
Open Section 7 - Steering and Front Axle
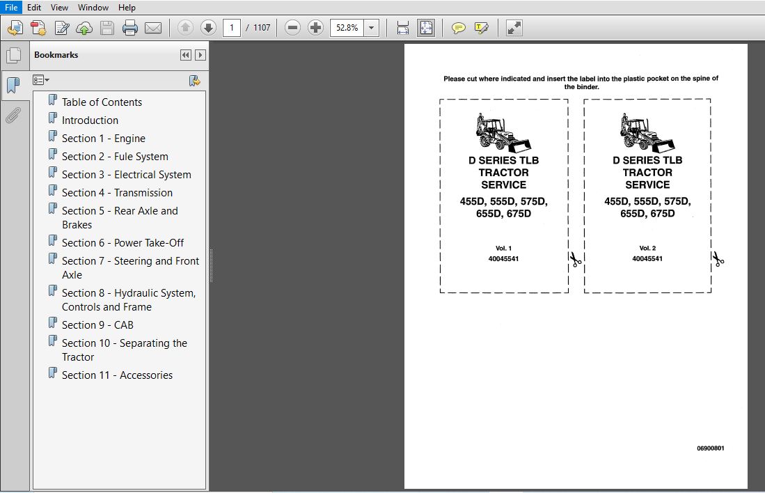tap(130, 267)
